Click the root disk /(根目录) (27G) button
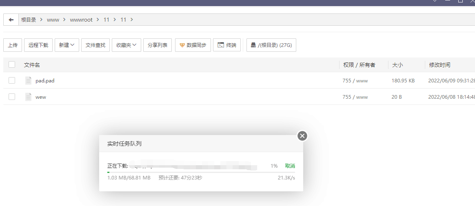 pyautogui.click(x=271, y=45)
